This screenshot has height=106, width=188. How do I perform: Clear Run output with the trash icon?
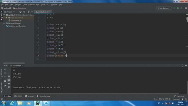coord(9,87)
